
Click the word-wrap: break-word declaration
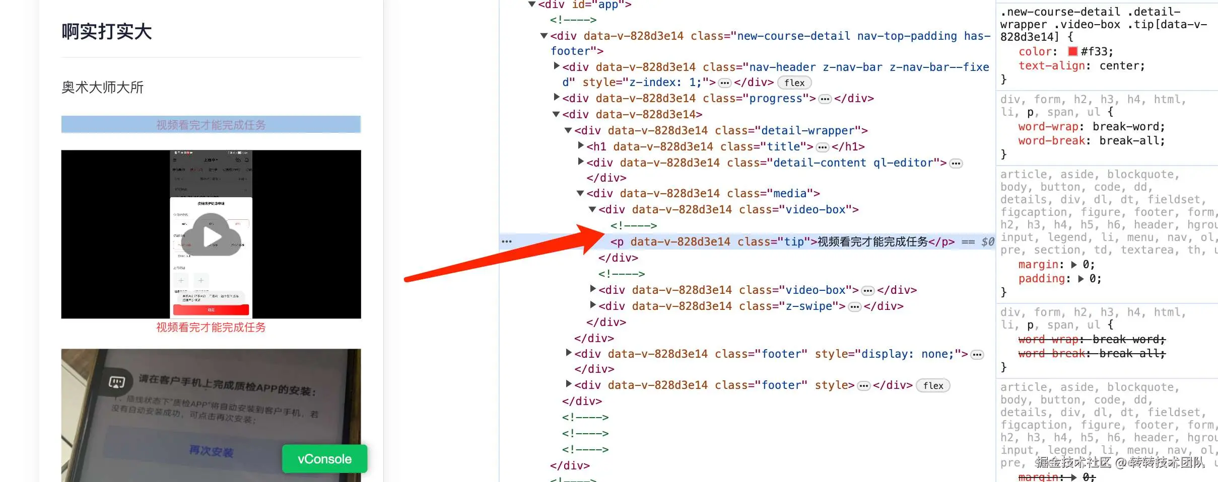click(1091, 126)
